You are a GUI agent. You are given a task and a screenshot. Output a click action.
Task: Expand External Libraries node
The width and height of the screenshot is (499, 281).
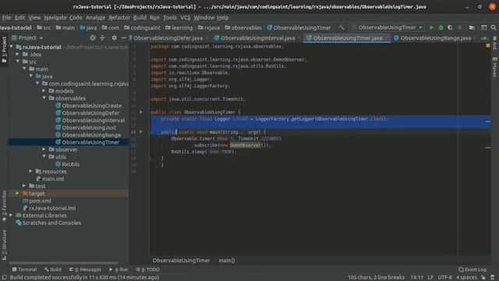pos(12,215)
